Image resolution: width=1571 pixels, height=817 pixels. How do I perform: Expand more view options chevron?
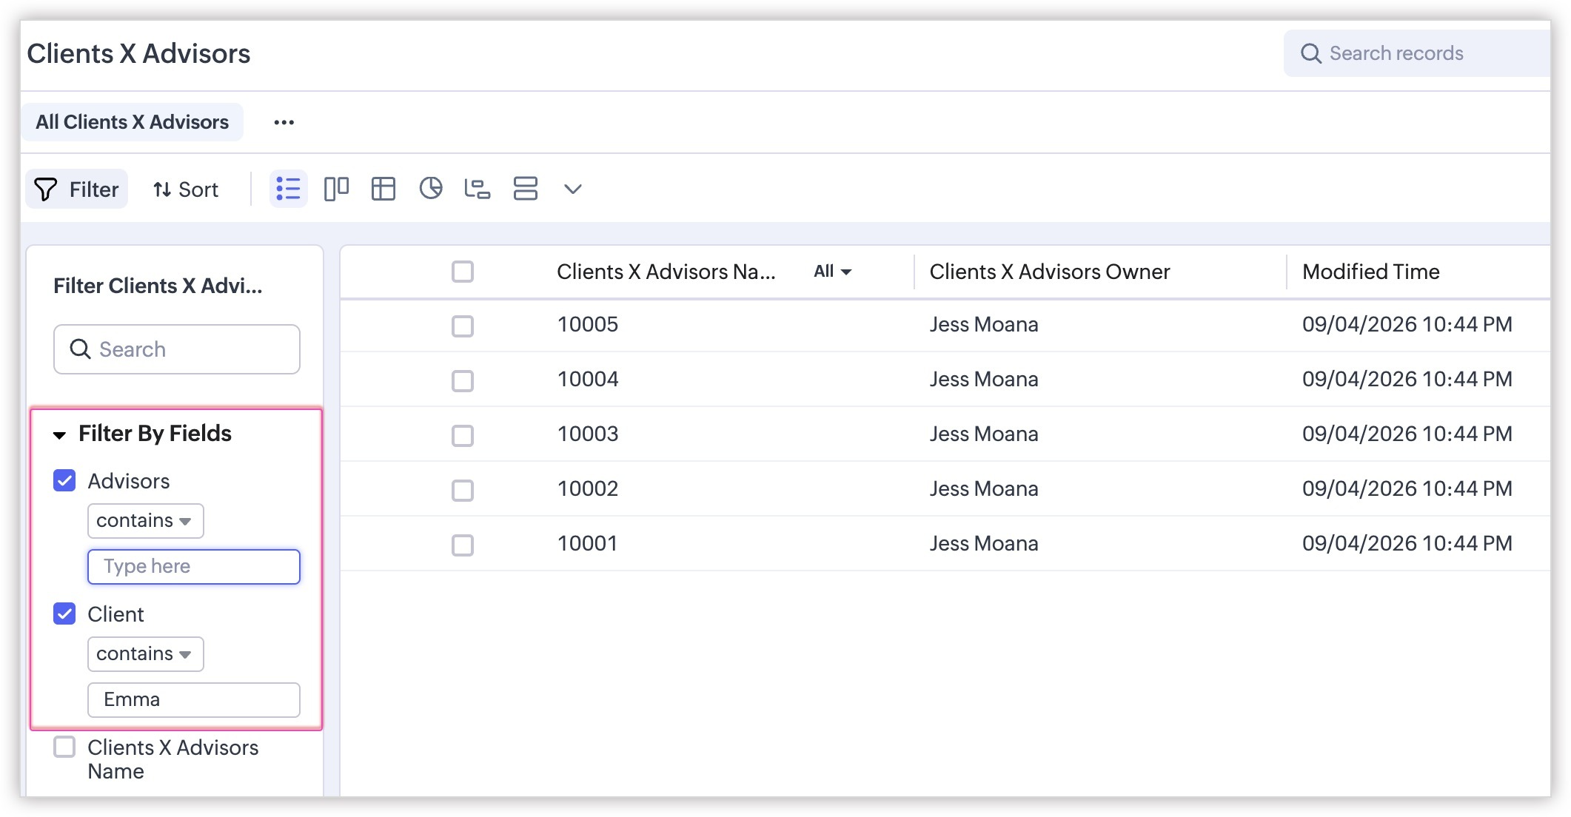(x=572, y=189)
